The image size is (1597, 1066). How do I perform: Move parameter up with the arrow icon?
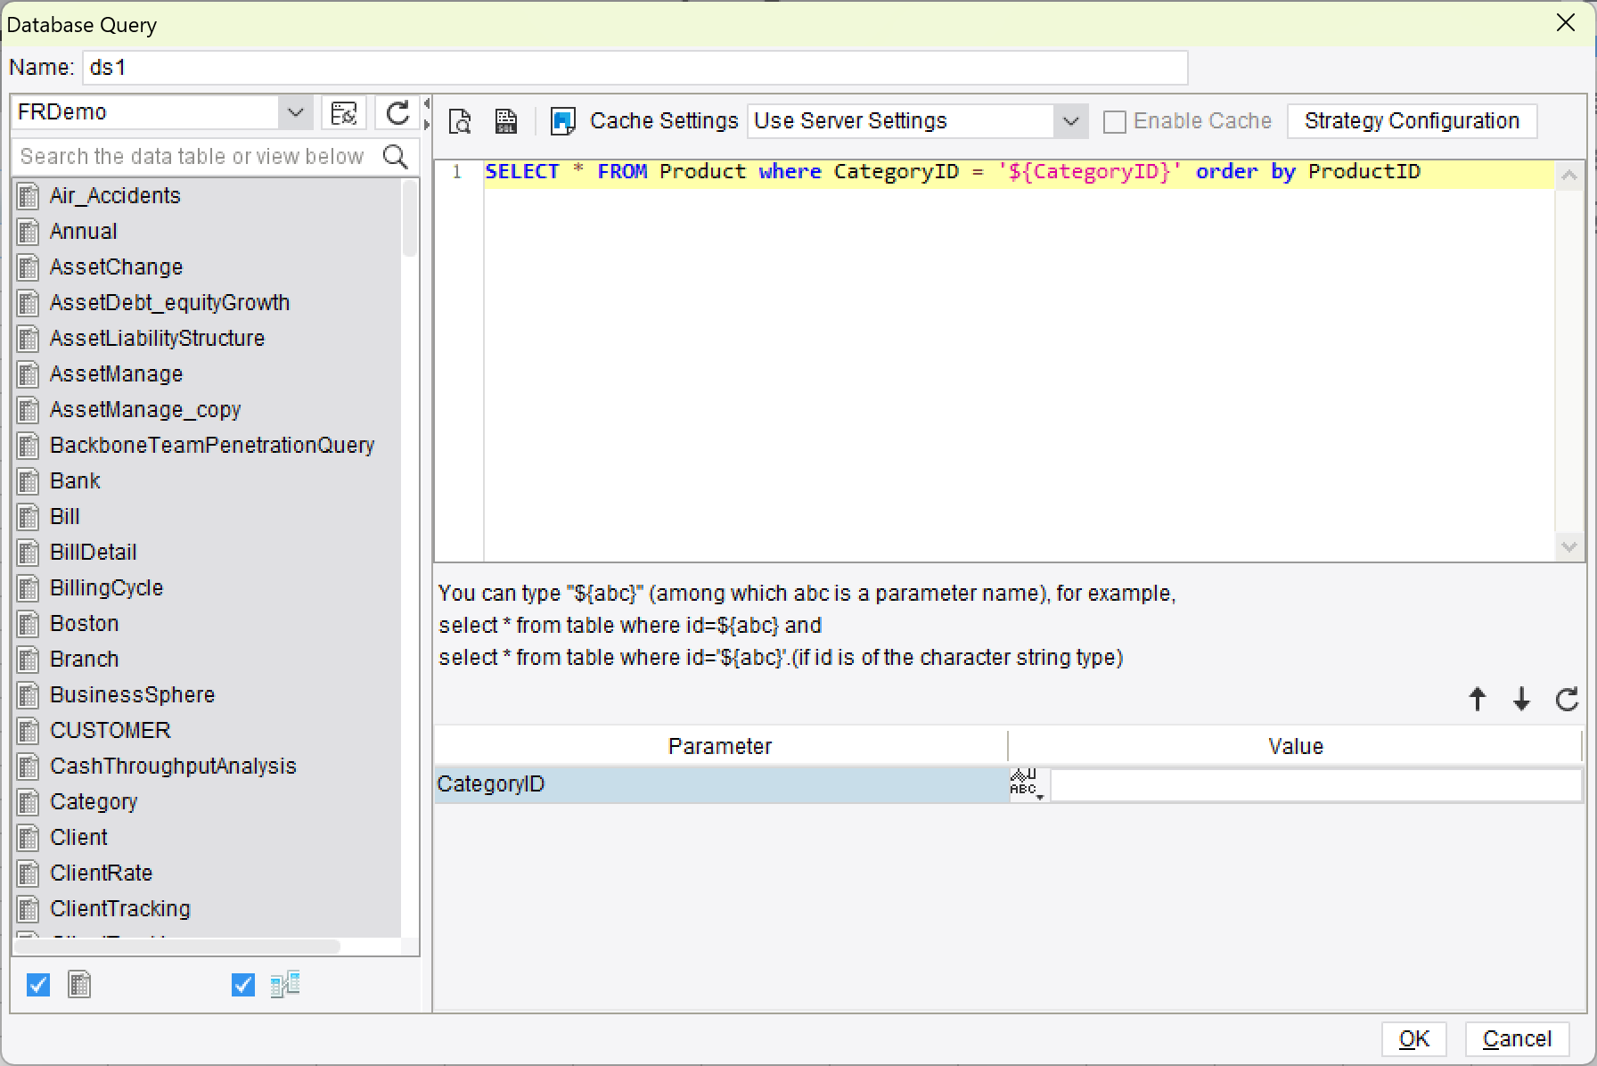pos(1477,699)
